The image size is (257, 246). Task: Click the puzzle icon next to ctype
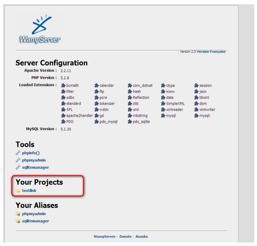163,85
